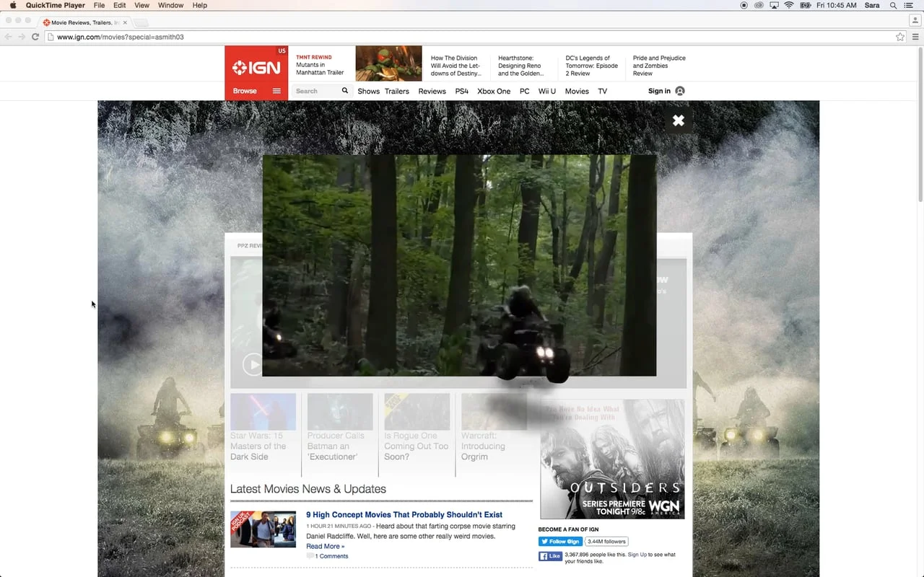This screenshot has width=924, height=577.
Task: Go to the Reviews section
Action: pos(432,92)
